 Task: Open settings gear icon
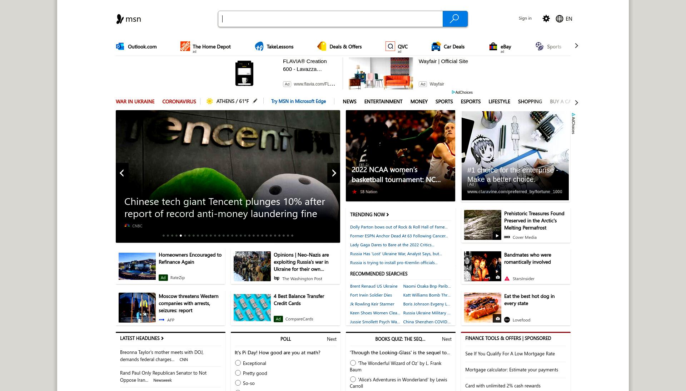pyautogui.click(x=546, y=19)
